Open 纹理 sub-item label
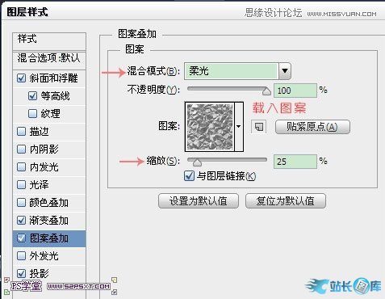 pos(51,113)
